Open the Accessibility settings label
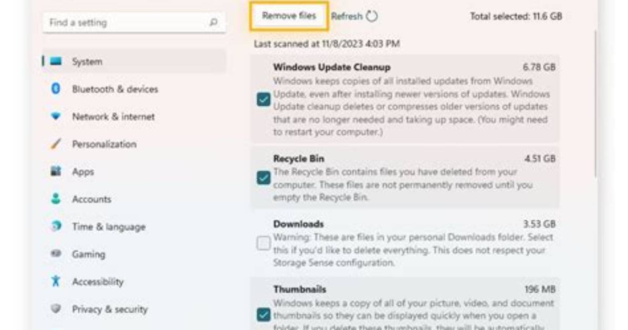The height and width of the screenshot is (330, 628). [x=98, y=282]
